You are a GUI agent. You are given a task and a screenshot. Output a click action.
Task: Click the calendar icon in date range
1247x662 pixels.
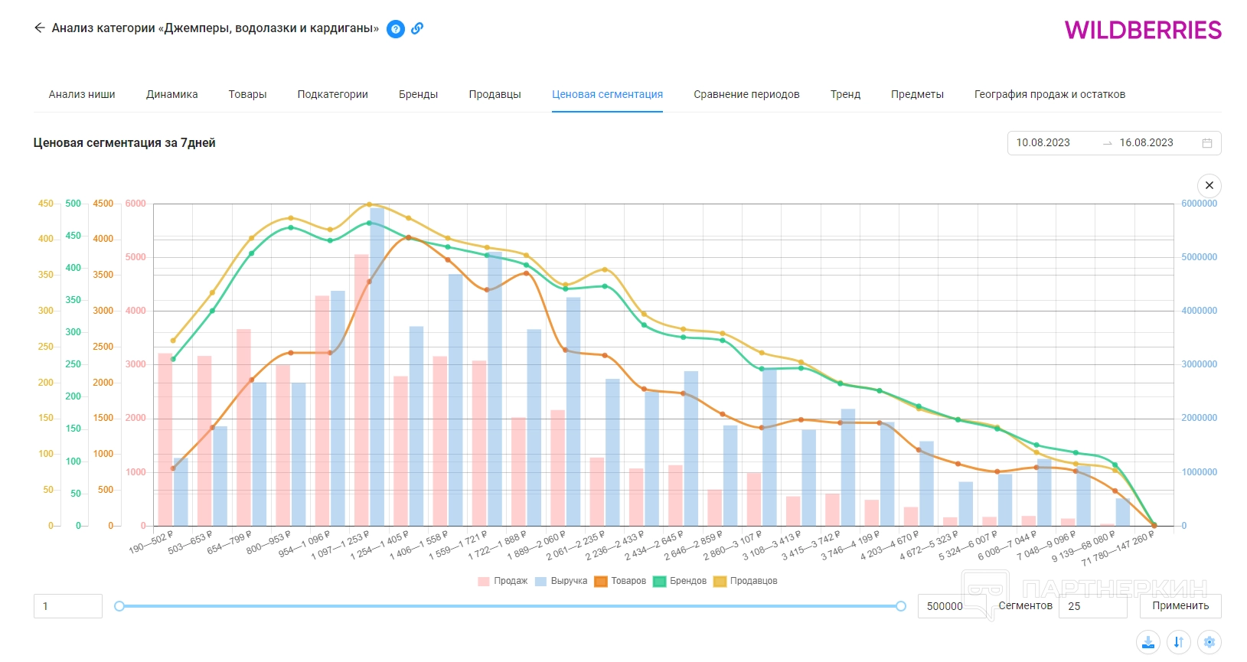tap(1207, 143)
